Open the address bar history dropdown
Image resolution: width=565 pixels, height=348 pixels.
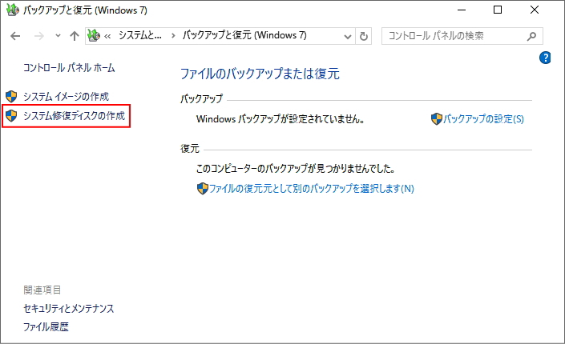(347, 37)
